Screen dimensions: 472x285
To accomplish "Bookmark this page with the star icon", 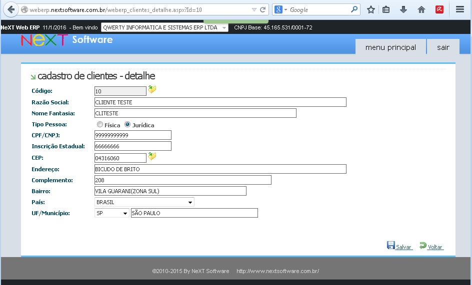I will (x=371, y=9).
